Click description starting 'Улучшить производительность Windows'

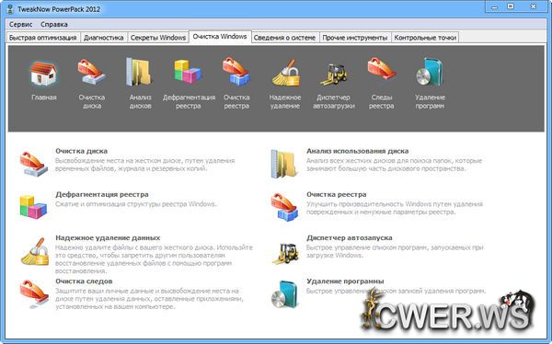pyautogui.click(x=394, y=208)
